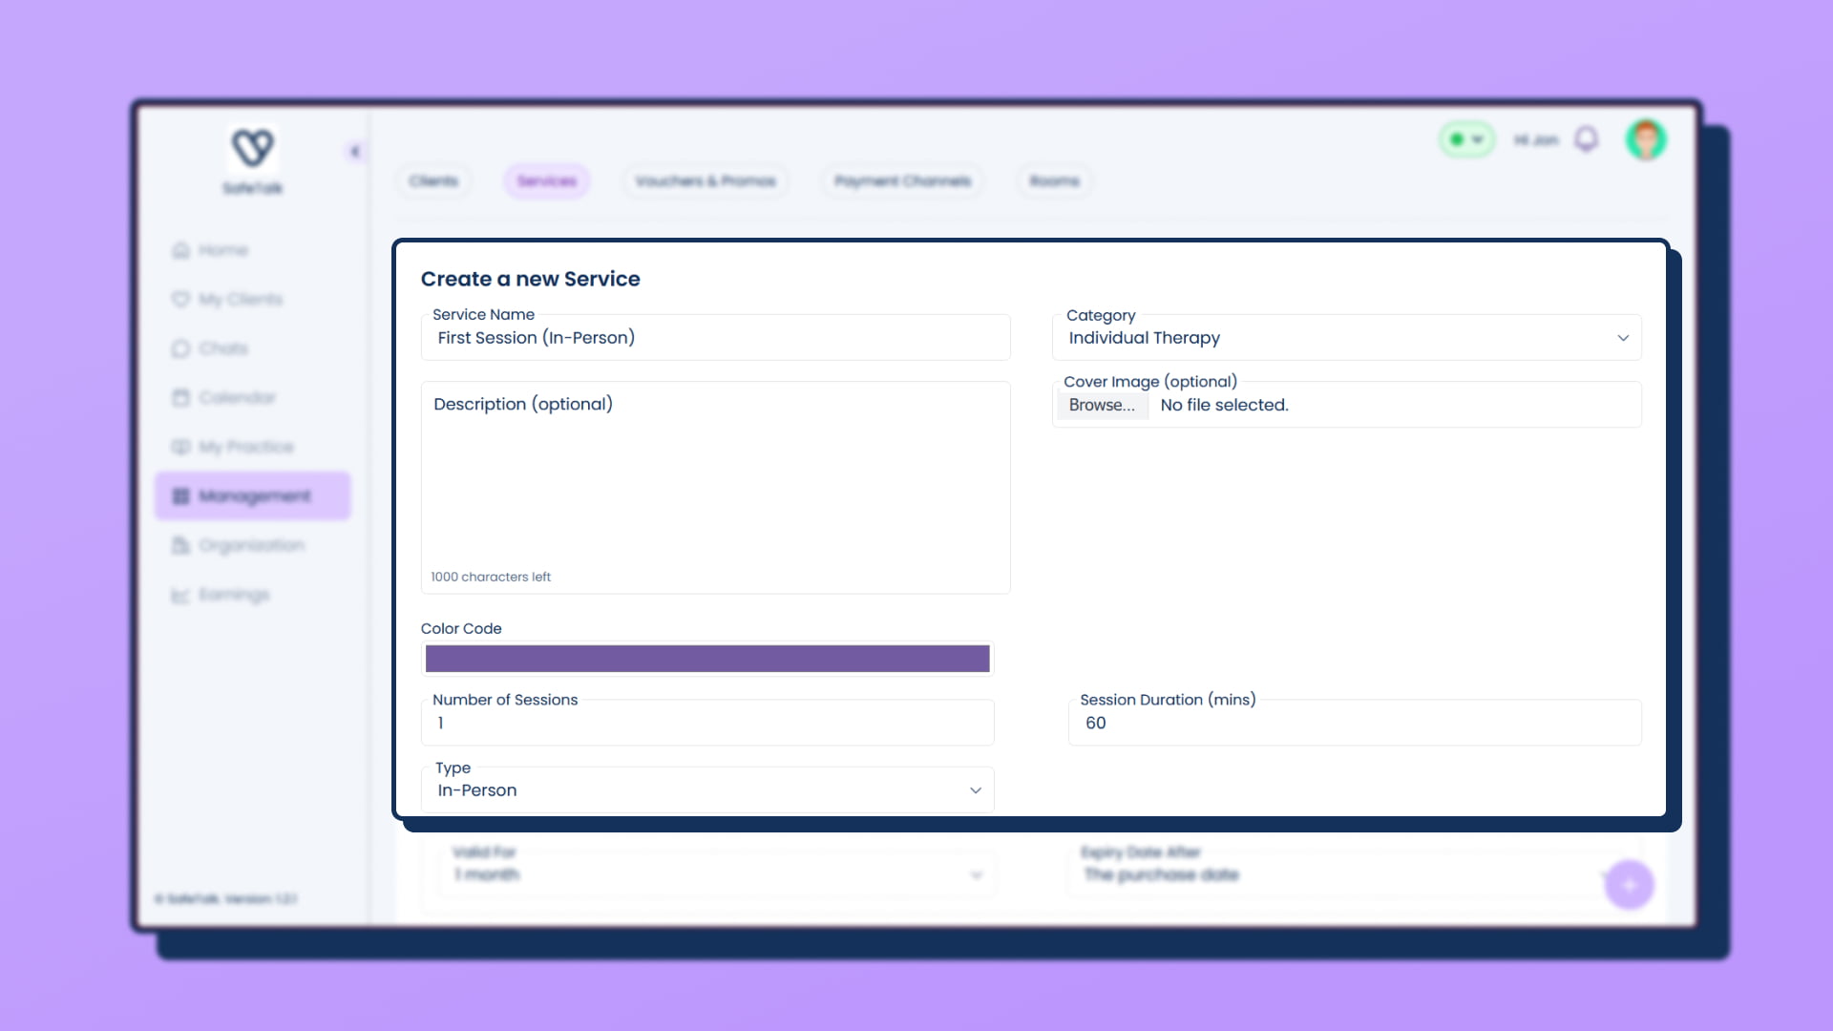Screen dimensions: 1833x1031
Task: Click the Service Name input field
Action: tap(716, 338)
